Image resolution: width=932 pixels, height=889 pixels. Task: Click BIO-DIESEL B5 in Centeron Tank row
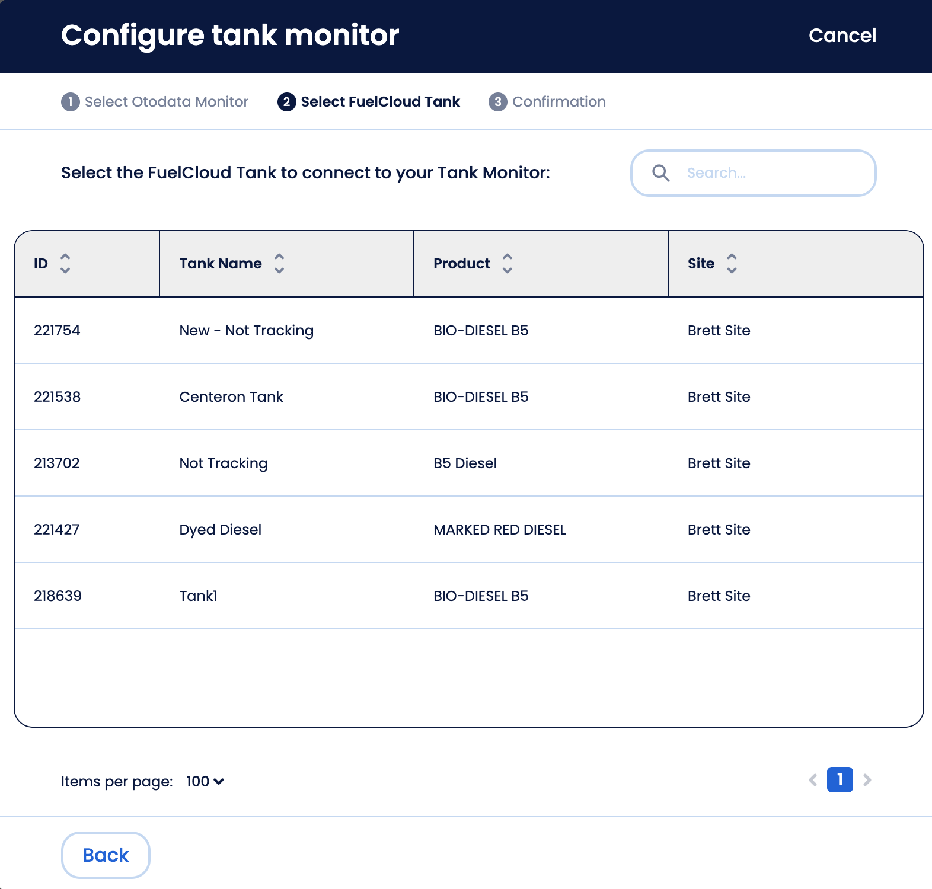pyautogui.click(x=481, y=397)
